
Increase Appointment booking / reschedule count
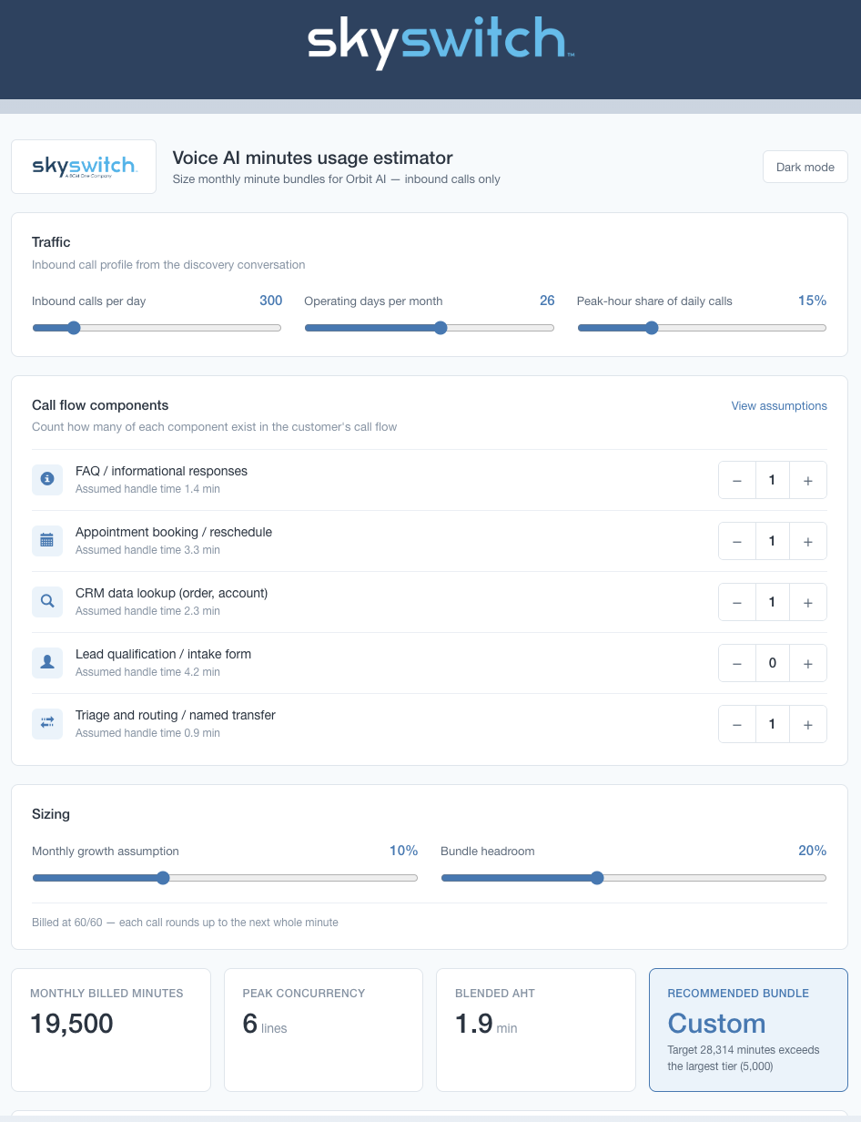point(808,541)
